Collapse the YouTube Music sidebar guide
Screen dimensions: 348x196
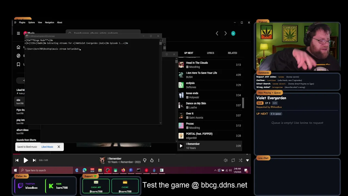tap(18, 33)
